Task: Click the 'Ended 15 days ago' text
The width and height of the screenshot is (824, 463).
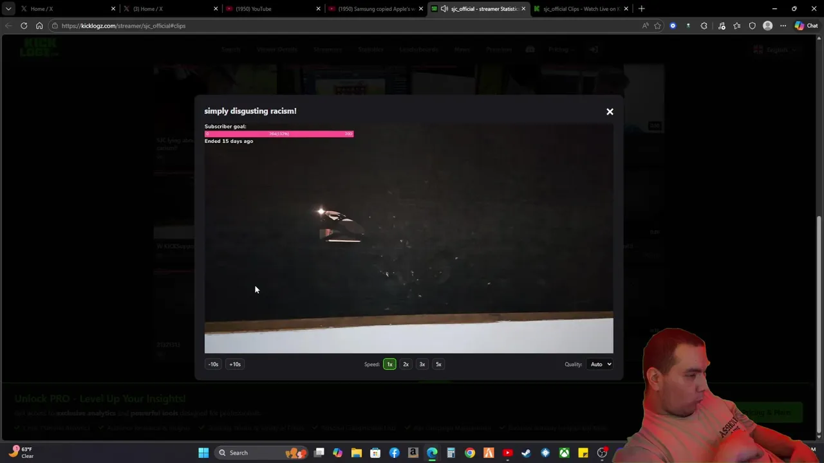Action: tap(229, 141)
